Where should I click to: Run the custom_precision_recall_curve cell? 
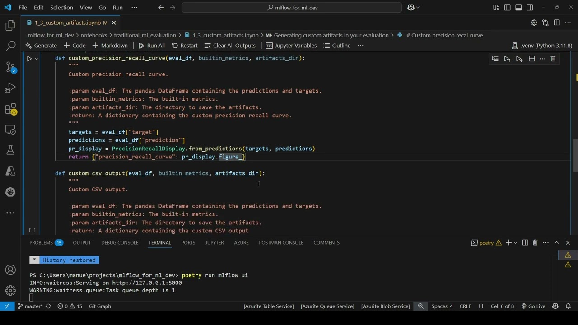click(29, 58)
